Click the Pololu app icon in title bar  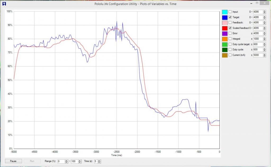4,3
